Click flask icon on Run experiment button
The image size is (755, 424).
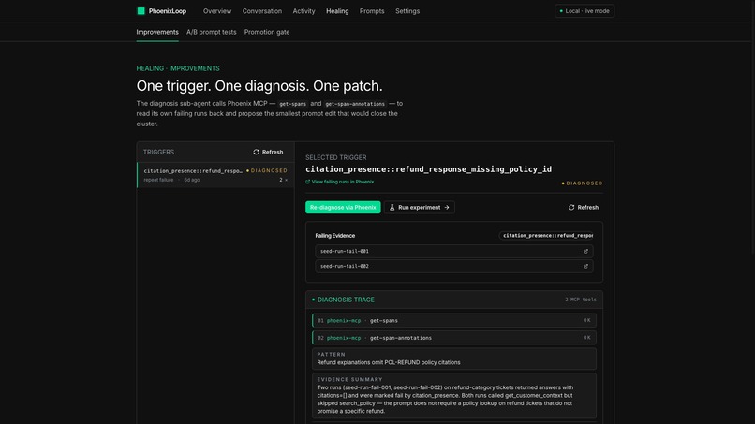[392, 208]
